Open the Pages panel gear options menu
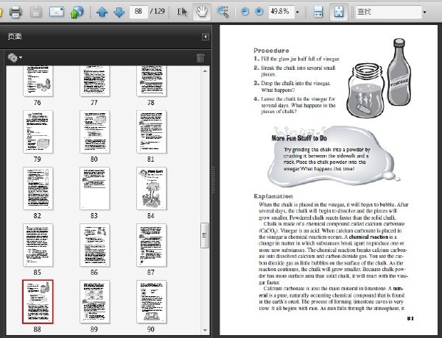This screenshot has height=338, width=442. click(x=15, y=57)
